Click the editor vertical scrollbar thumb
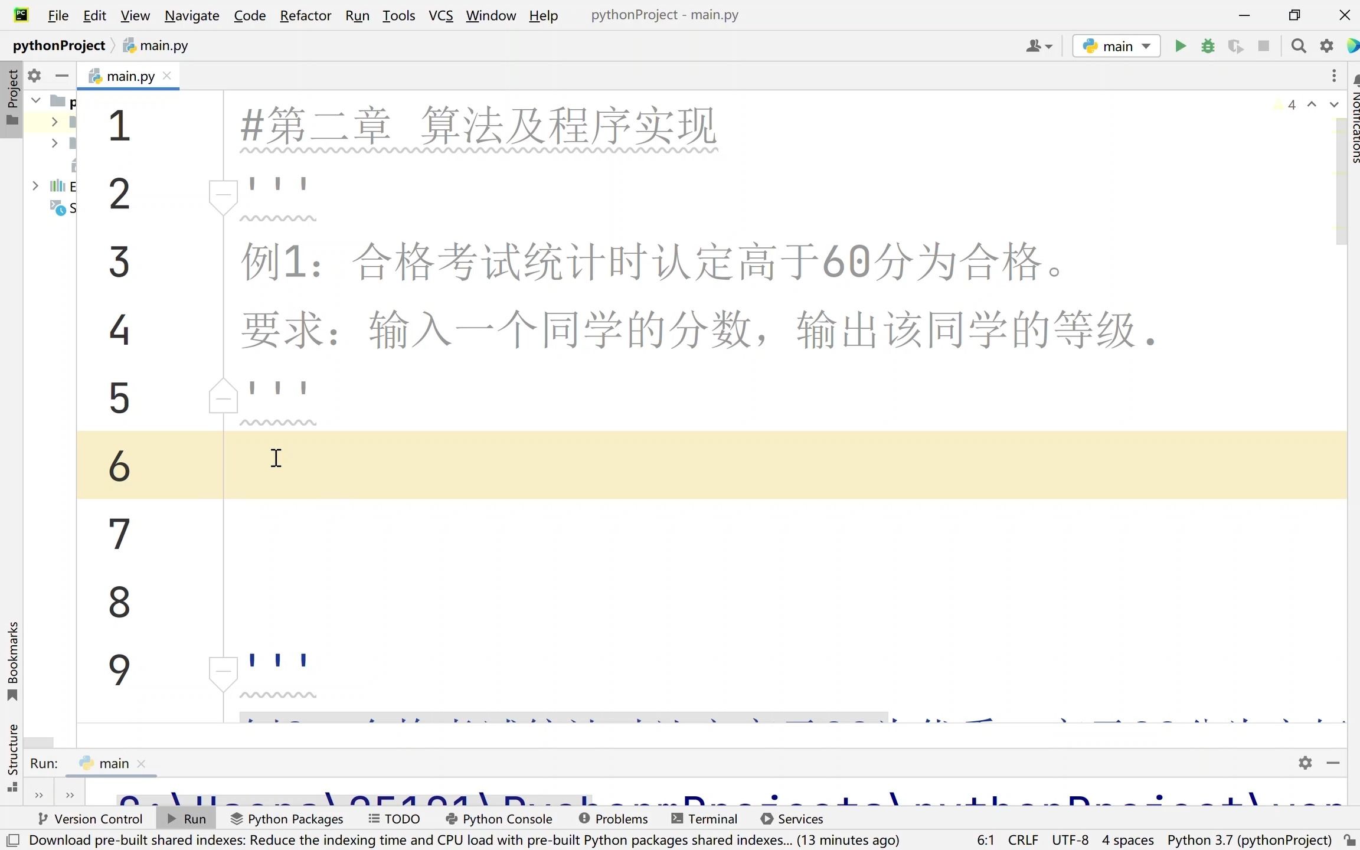The image size is (1360, 850). click(1341, 180)
